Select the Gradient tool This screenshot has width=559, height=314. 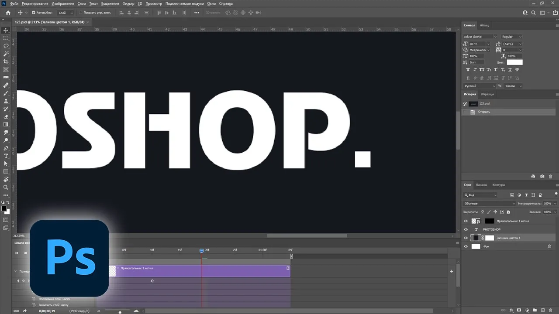(6, 124)
